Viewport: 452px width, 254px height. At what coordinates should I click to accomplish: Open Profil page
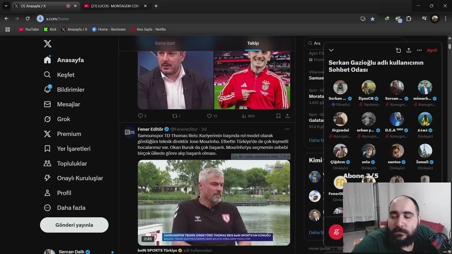point(58,193)
